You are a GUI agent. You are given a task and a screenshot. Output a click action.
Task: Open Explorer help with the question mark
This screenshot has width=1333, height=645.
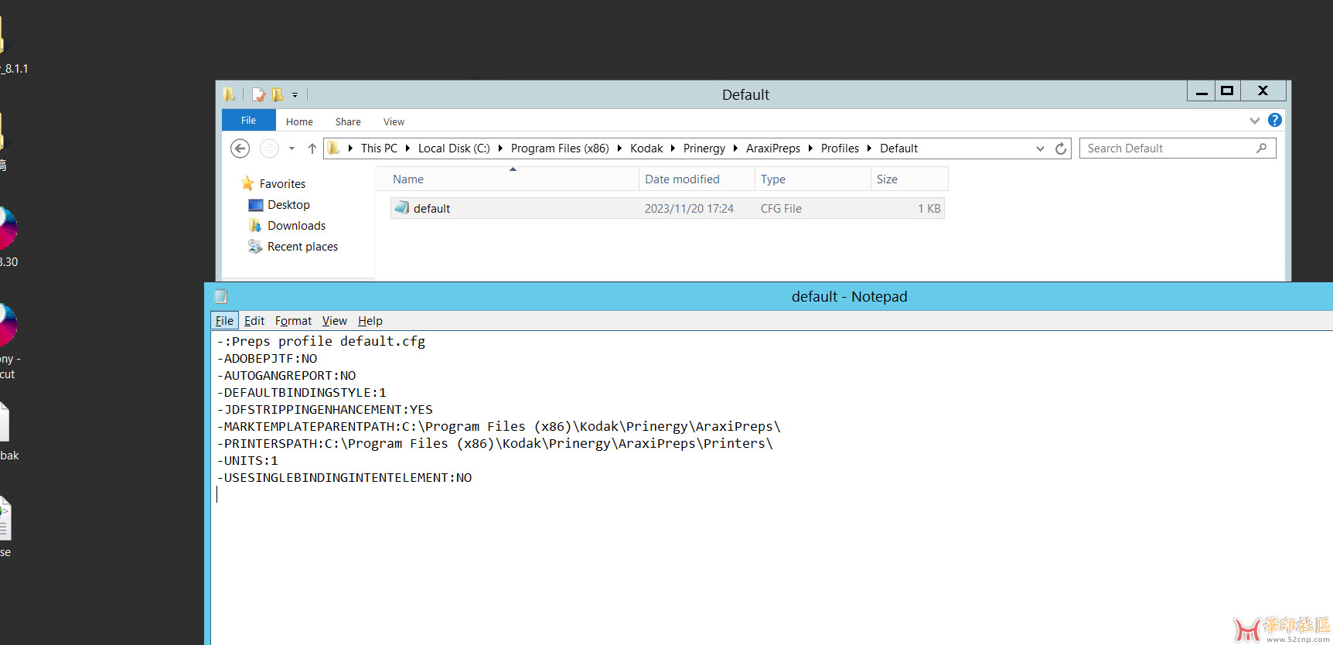click(1275, 121)
